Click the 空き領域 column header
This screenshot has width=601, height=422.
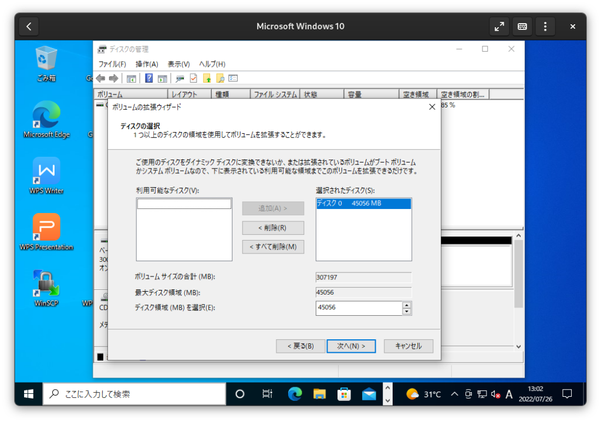[418, 94]
